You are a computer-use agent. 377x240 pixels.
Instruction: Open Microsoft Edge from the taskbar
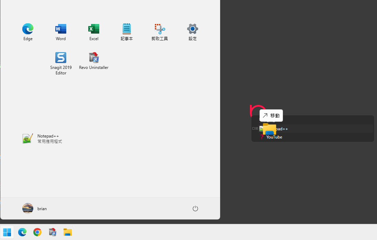[x=22, y=232]
